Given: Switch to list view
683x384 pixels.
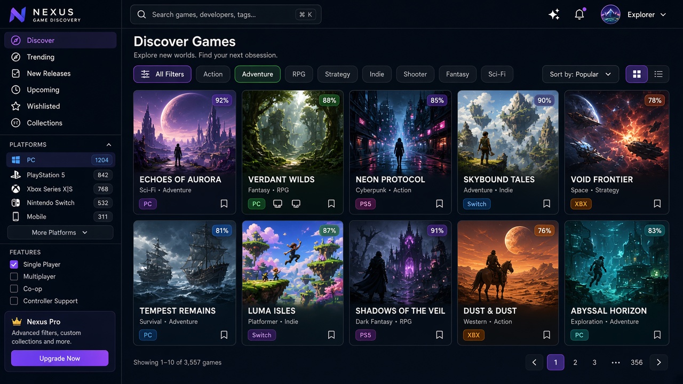Looking at the screenshot, I should (x=658, y=74).
